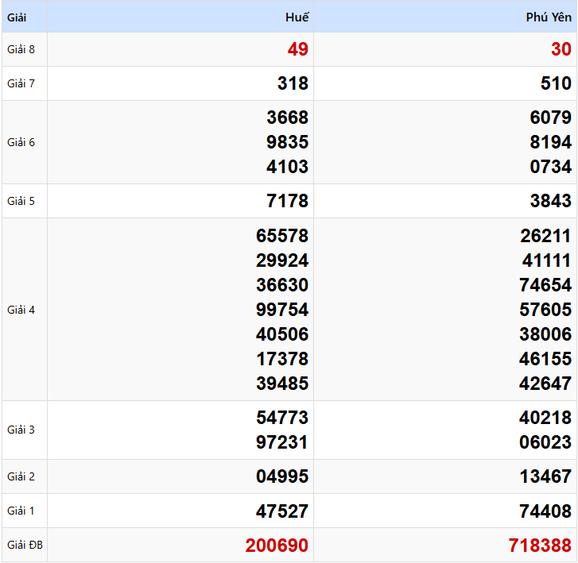Click Phú Yên number 57605
This screenshot has width=578, height=563.
545,310
